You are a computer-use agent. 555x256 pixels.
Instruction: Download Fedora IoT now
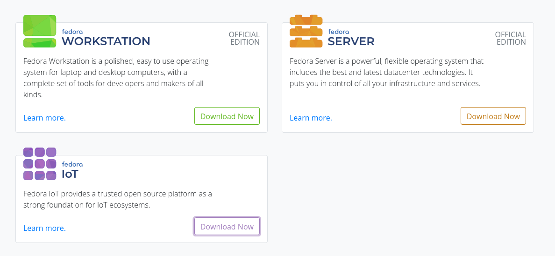(227, 226)
